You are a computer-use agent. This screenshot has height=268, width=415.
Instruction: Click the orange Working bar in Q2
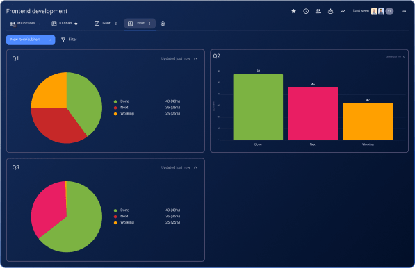point(368,122)
